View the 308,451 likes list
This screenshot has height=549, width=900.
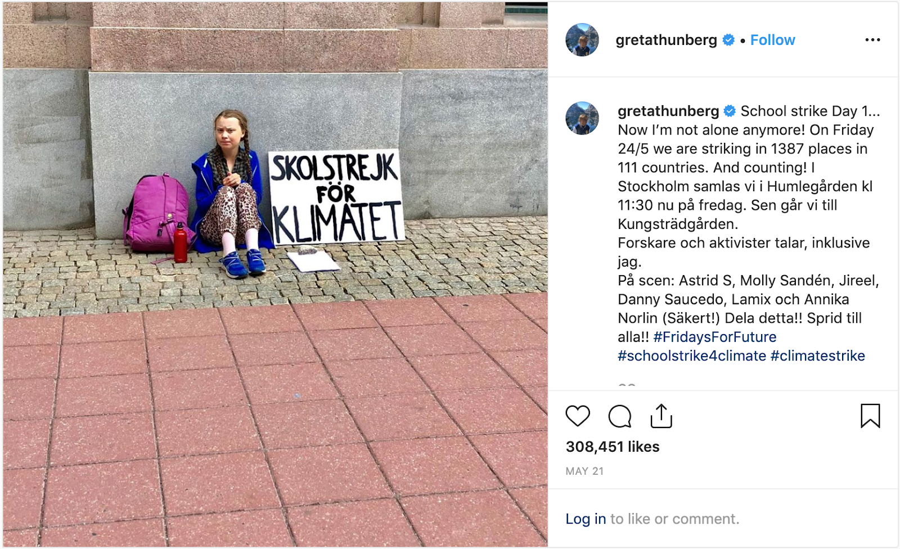[613, 447]
